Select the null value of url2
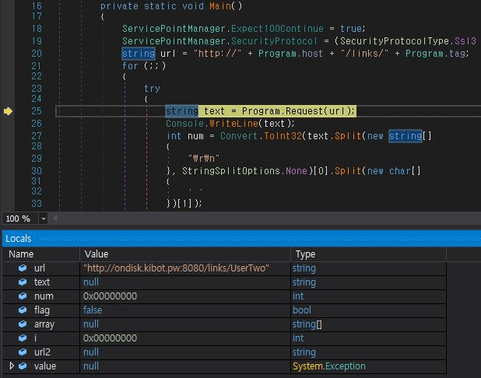481x378 pixels. pyautogui.click(x=91, y=352)
